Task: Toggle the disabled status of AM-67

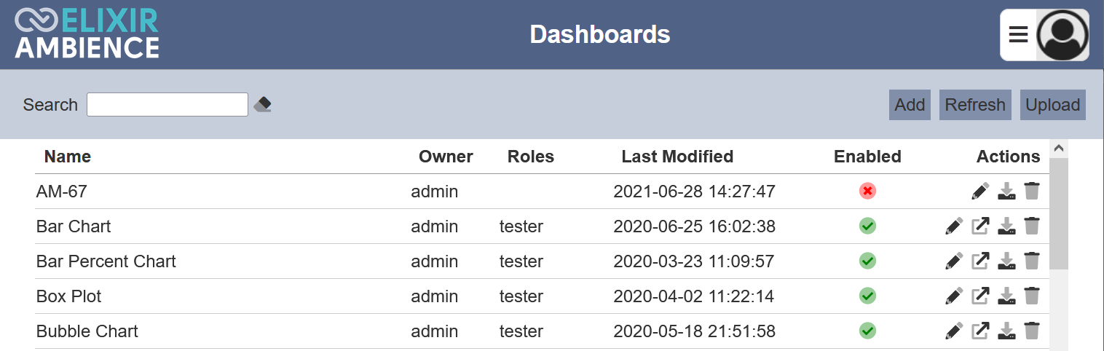Action: [x=867, y=192]
